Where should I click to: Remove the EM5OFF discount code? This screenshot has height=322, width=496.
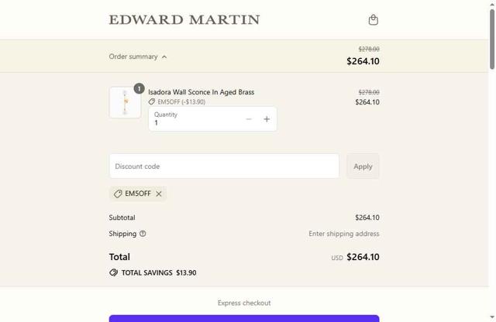159,194
